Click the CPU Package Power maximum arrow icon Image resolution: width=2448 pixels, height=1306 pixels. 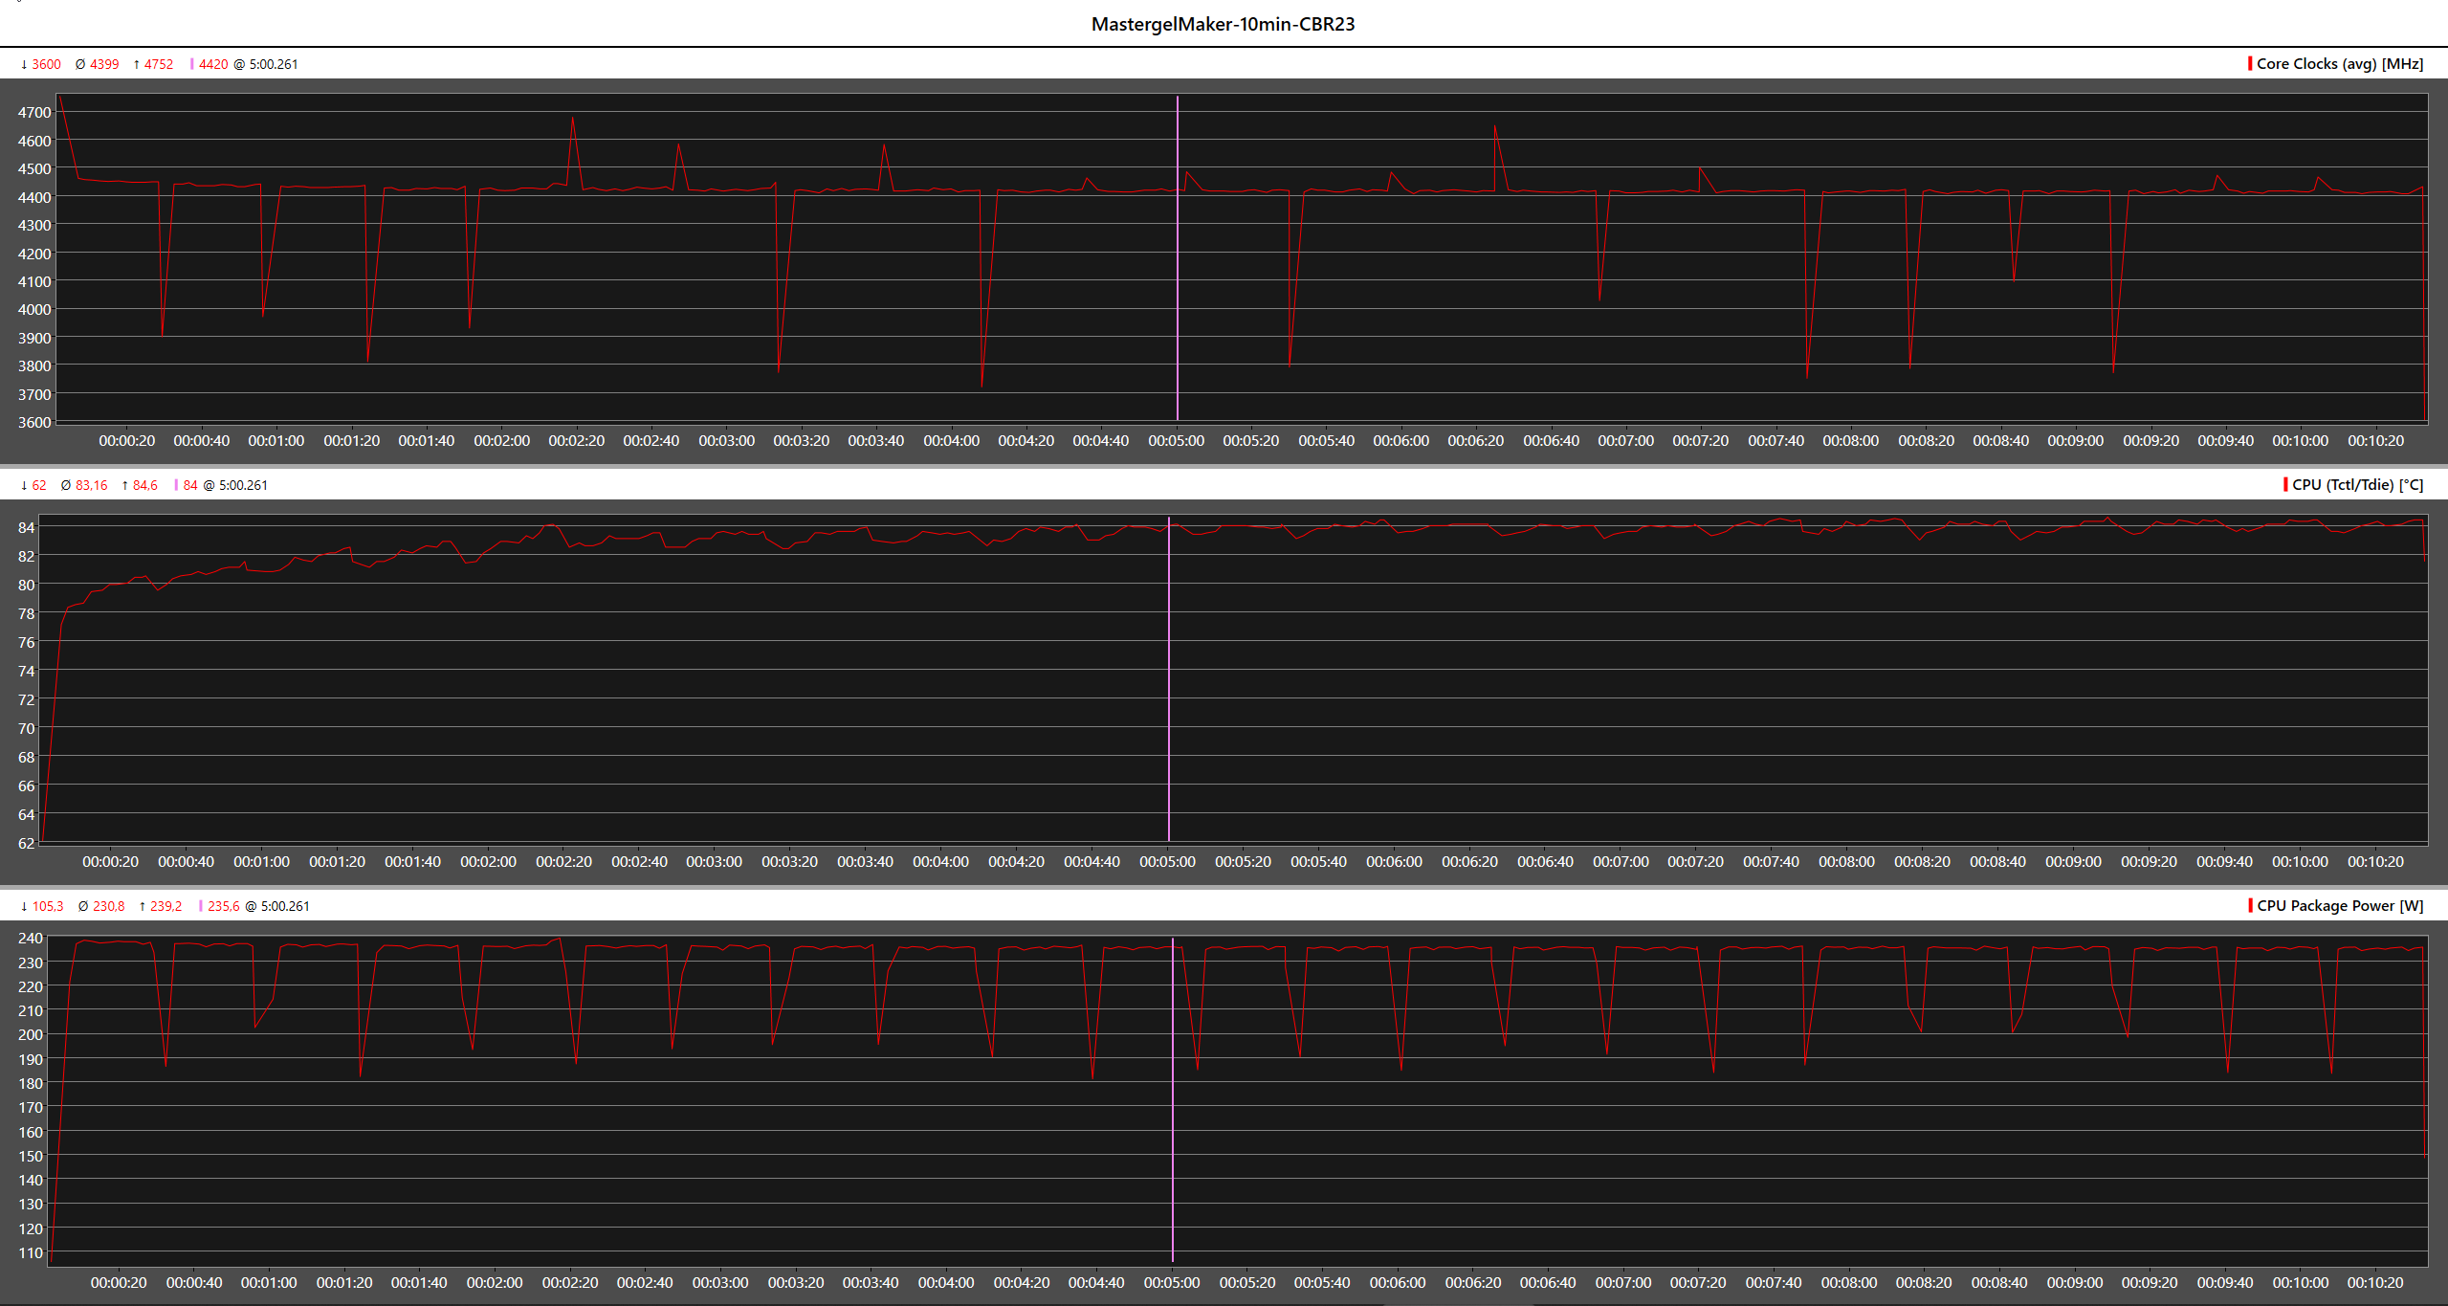143,906
